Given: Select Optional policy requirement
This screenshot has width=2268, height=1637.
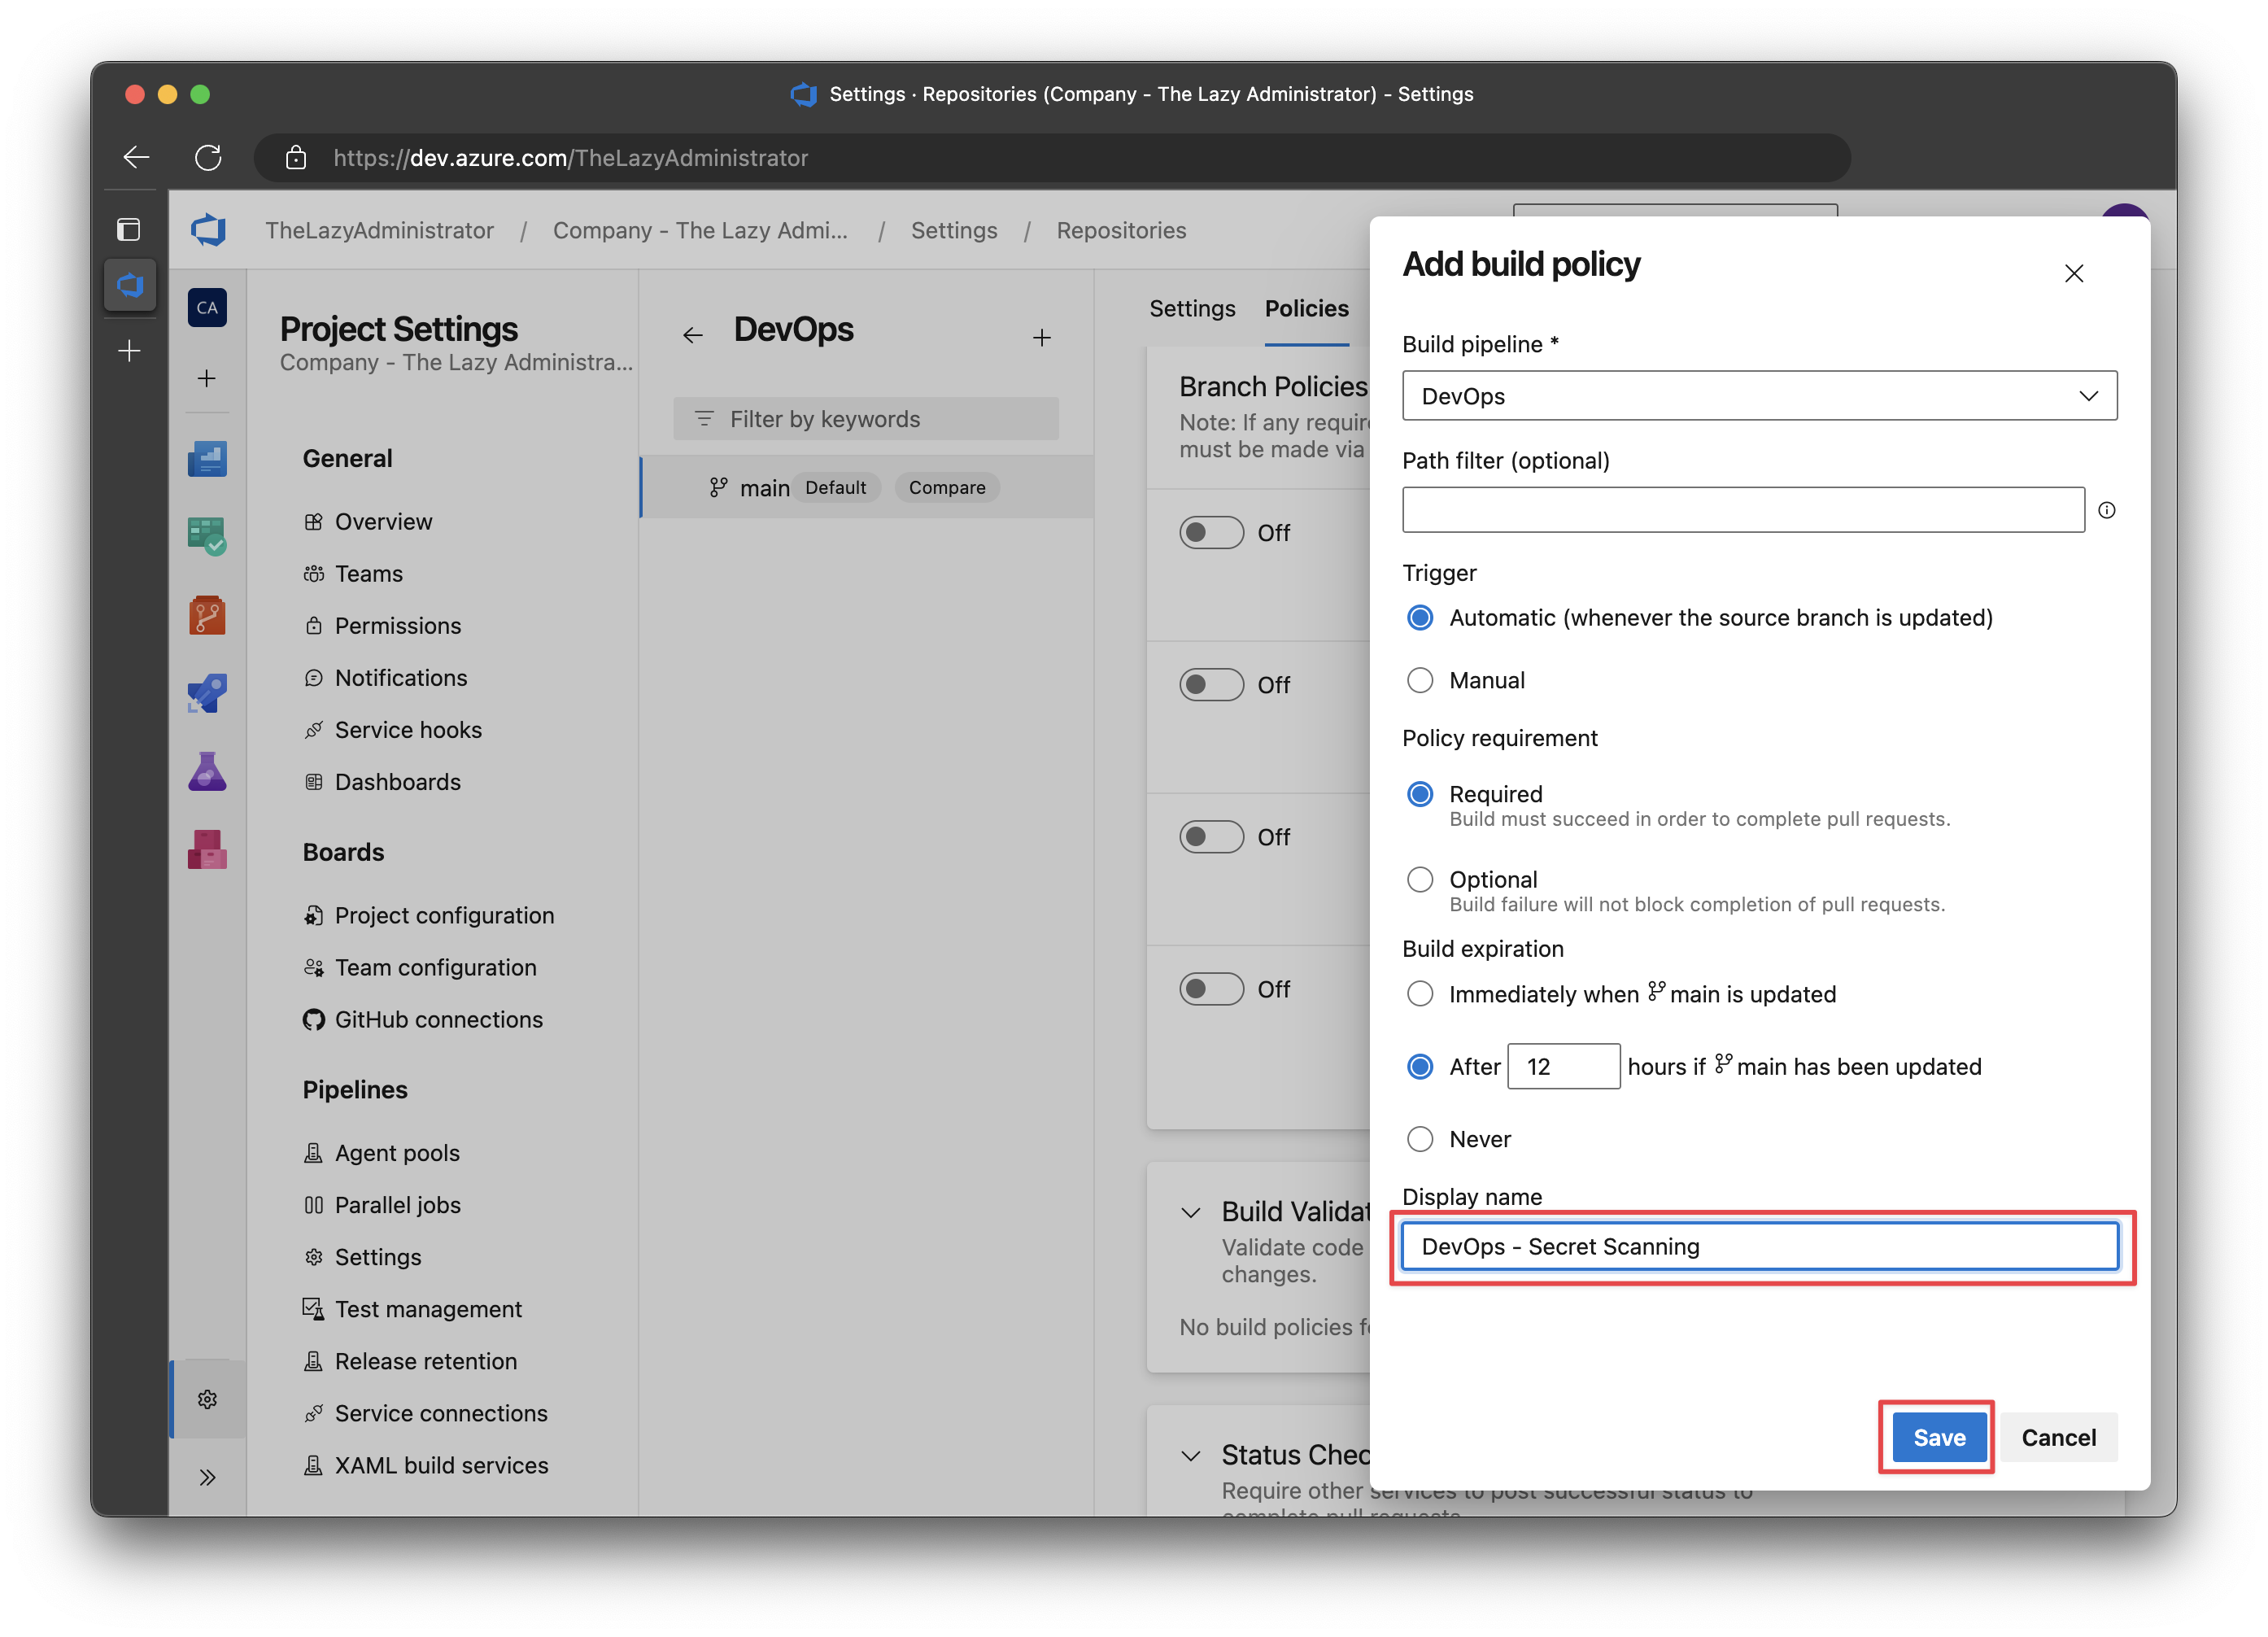Looking at the screenshot, I should (x=1420, y=879).
